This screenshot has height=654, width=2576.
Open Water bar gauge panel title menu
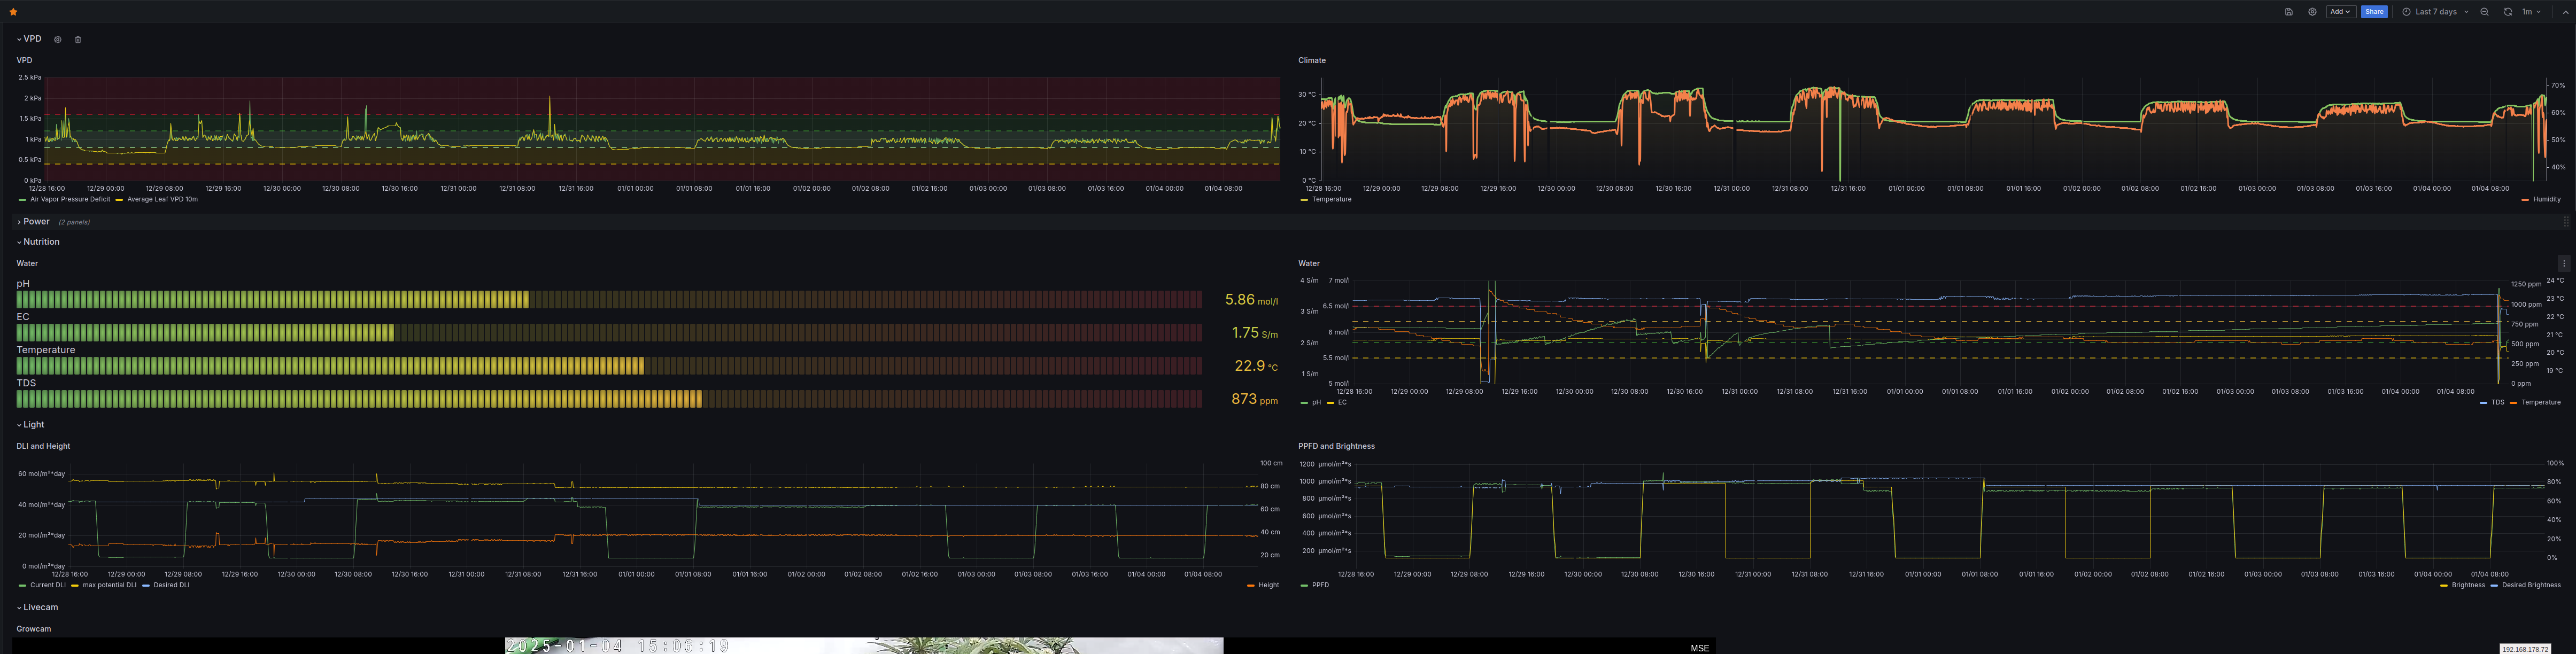[27, 263]
